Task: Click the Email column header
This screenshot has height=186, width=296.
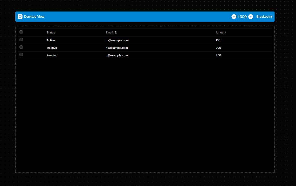Action: [109, 32]
